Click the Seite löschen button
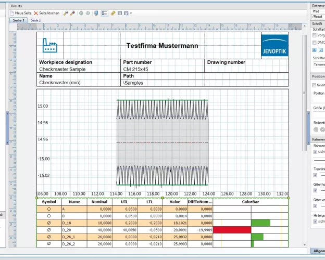 coord(47,12)
